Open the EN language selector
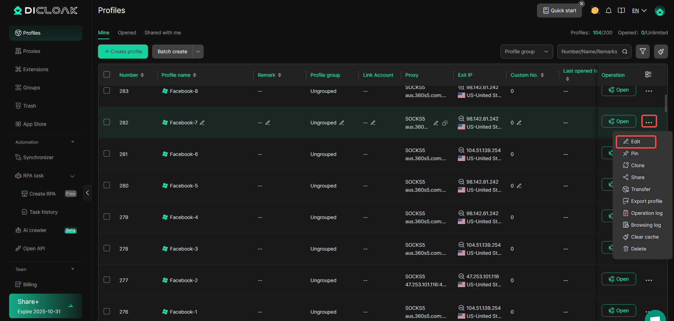The image size is (674, 321). pyautogui.click(x=639, y=11)
